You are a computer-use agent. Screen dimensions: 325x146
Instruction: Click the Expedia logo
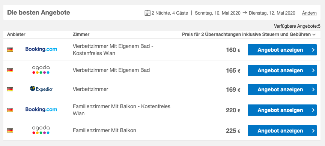[41, 89]
